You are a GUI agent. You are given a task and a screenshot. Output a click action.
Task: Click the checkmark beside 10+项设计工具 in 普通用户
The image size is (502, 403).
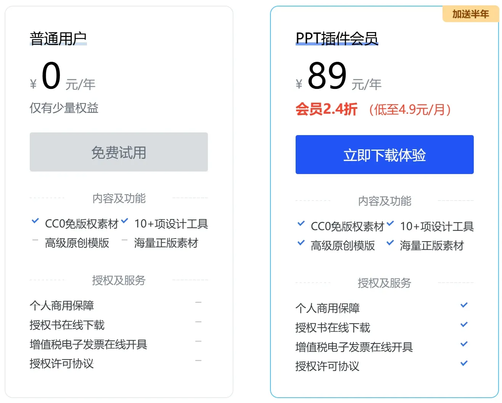tap(125, 221)
